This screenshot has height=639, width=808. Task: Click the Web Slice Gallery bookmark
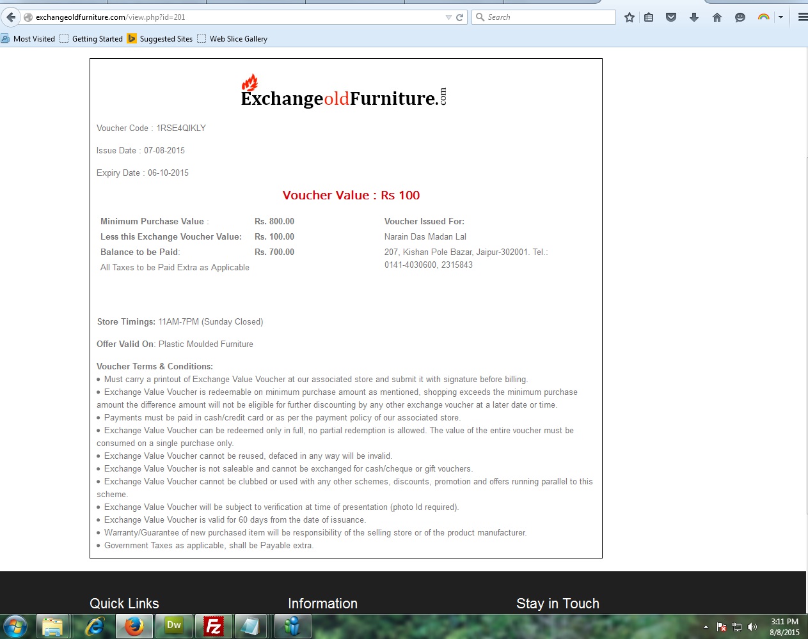232,39
